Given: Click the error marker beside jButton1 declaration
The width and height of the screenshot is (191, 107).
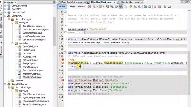Looking at the screenshot, I should [63, 80].
